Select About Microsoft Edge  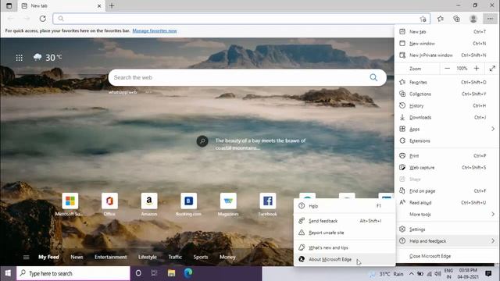coord(345,260)
